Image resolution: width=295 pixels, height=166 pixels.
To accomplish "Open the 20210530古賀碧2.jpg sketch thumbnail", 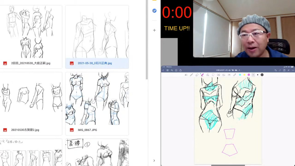I will (x=31, y=98).
